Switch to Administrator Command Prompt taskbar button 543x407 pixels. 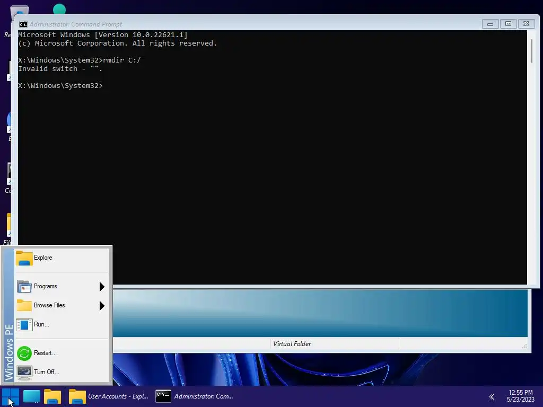pos(195,396)
